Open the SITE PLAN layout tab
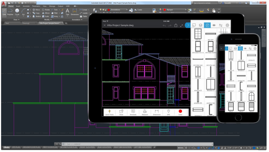This screenshot has height=152, width=269. click(x=16, y=147)
